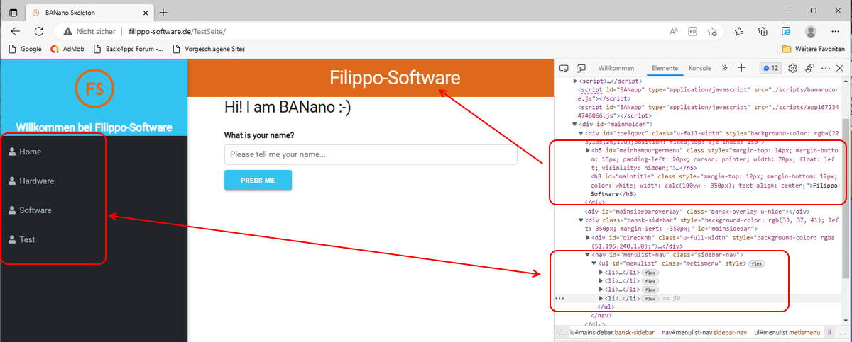Click the person icon beside Test

click(x=12, y=239)
